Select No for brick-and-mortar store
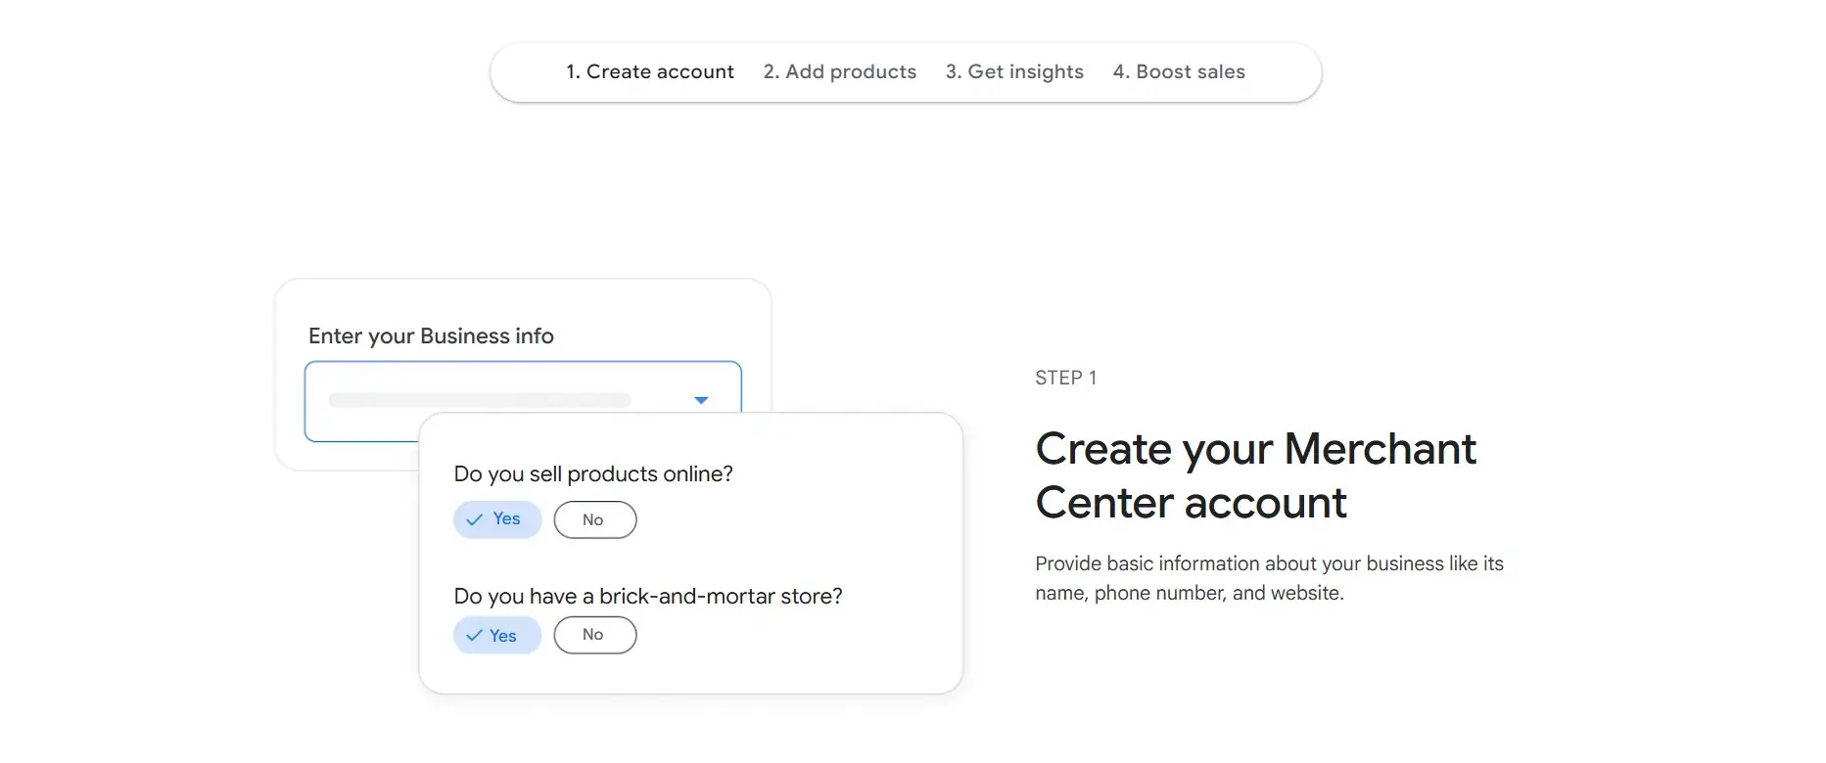 595,635
